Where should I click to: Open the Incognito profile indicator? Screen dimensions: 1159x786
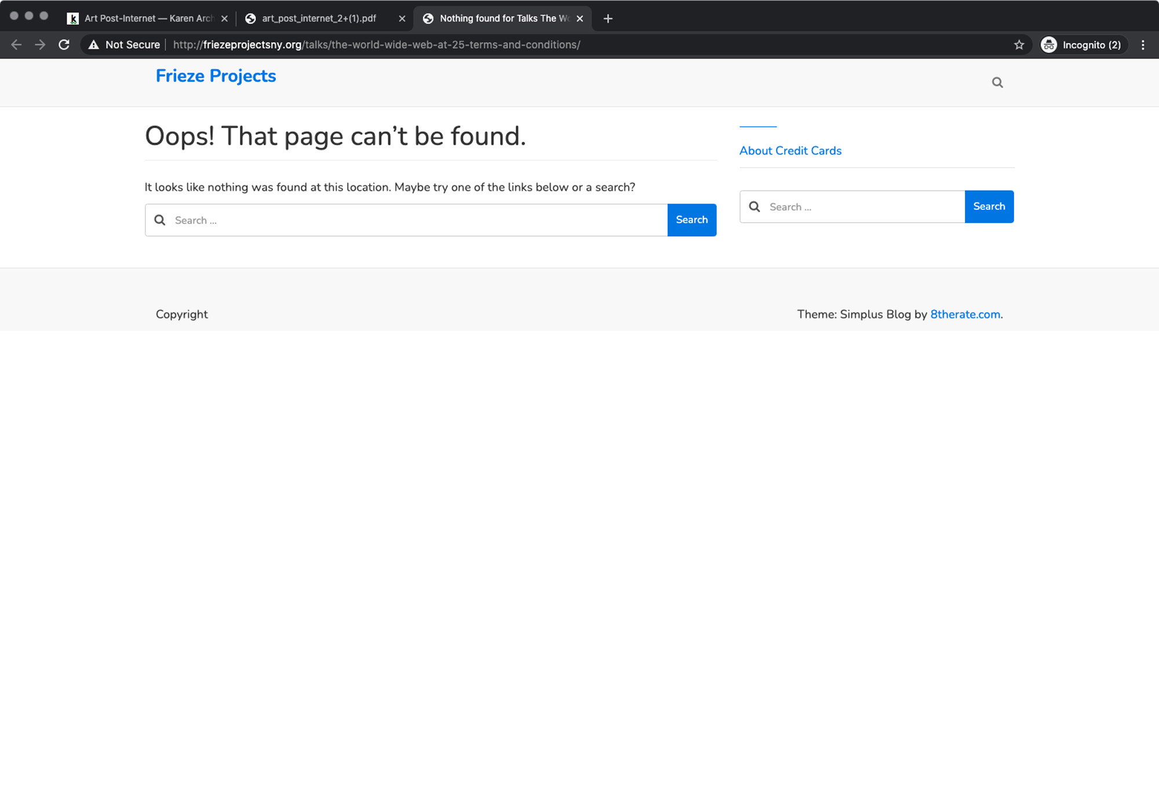click(x=1082, y=45)
